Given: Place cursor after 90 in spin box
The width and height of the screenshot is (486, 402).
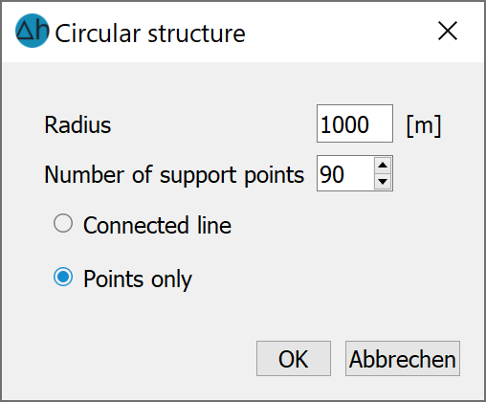Looking at the screenshot, I should [x=346, y=174].
